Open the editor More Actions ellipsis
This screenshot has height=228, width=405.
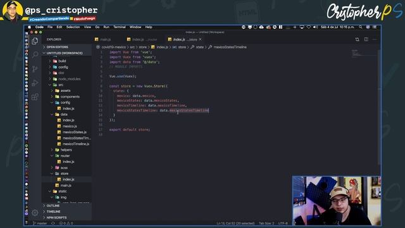tap(375, 39)
